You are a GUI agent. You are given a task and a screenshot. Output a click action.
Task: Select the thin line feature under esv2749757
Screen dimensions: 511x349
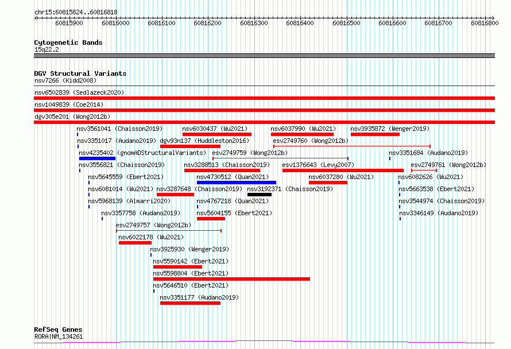[x=169, y=231]
